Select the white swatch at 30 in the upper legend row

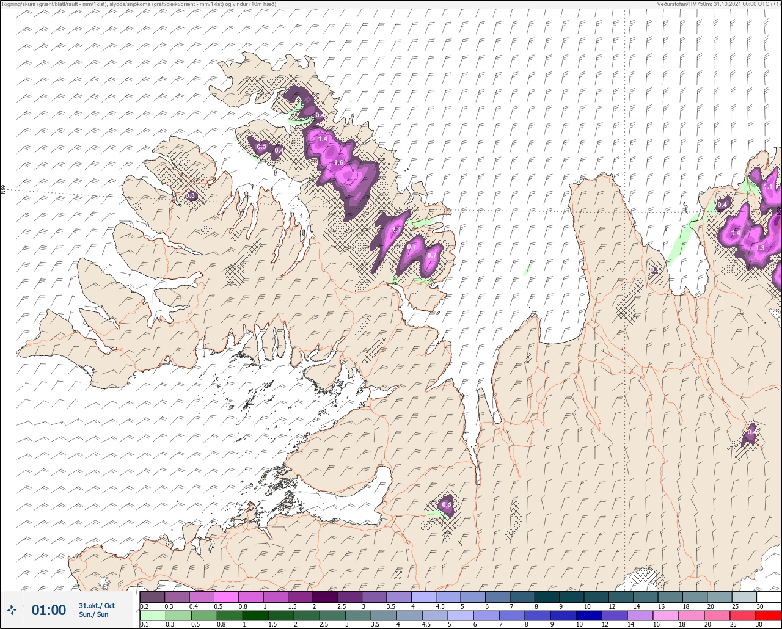pyautogui.click(x=769, y=597)
